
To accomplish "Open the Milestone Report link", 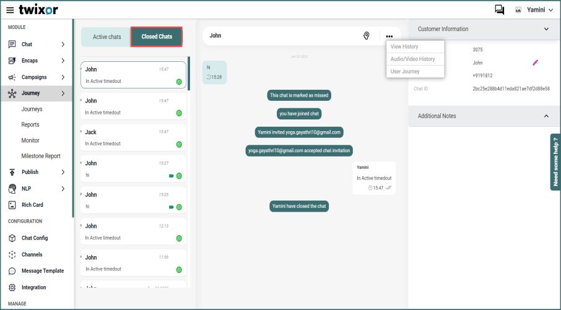I will [x=41, y=157].
